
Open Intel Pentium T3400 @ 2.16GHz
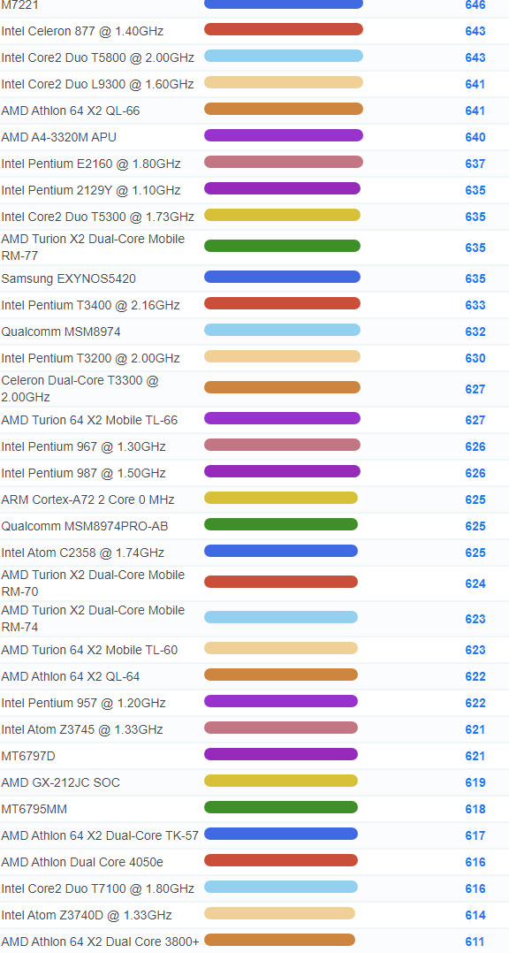[90, 305]
